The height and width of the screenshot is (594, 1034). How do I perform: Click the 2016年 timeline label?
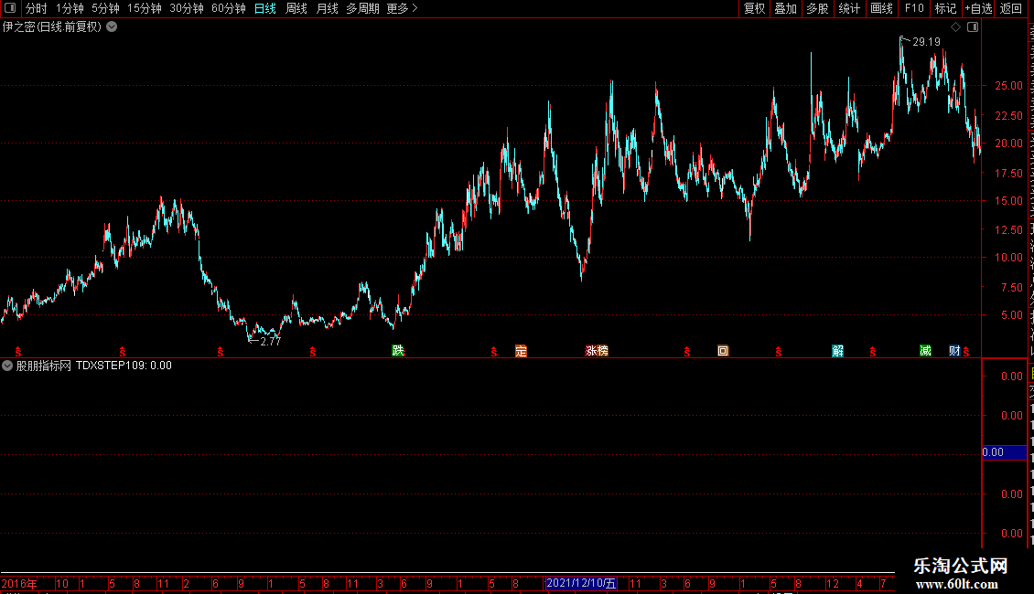coord(19,583)
